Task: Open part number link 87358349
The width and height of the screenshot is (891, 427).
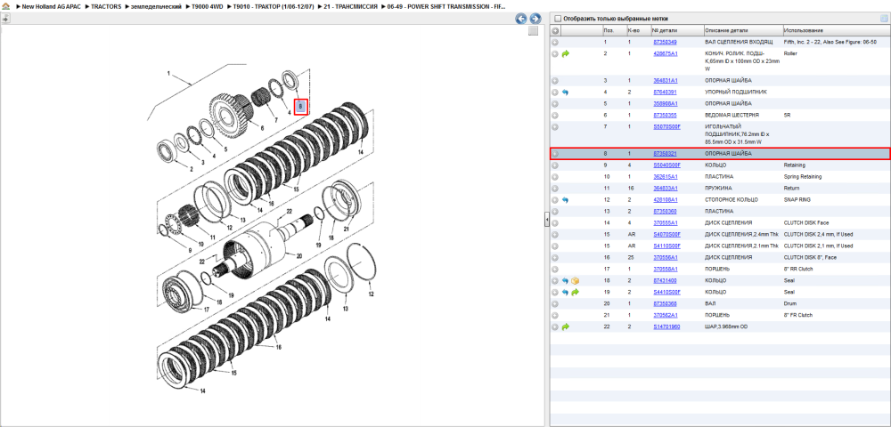Action: tap(665, 42)
